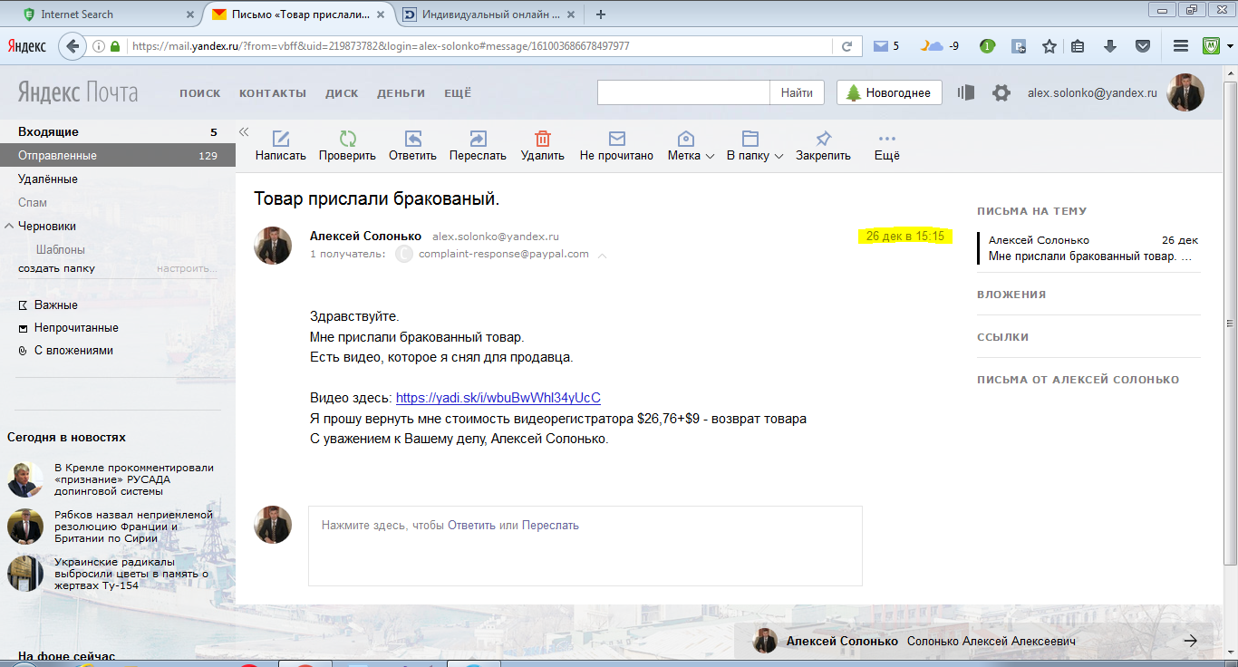Click the theme chooser icon beside gear

click(x=966, y=92)
